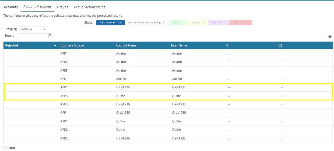
Task: Click the search magnifier icon
Action: pyautogui.click(x=49, y=36)
